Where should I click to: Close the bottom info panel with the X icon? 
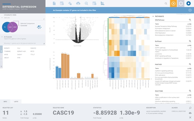point(190,117)
